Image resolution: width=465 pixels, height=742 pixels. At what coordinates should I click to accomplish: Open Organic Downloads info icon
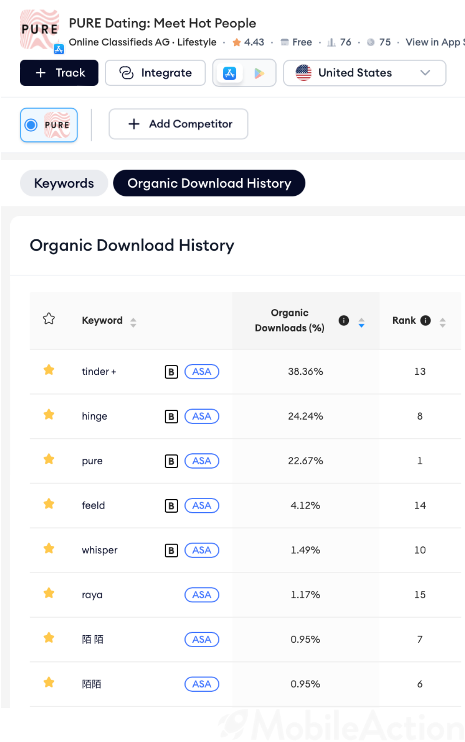point(344,320)
